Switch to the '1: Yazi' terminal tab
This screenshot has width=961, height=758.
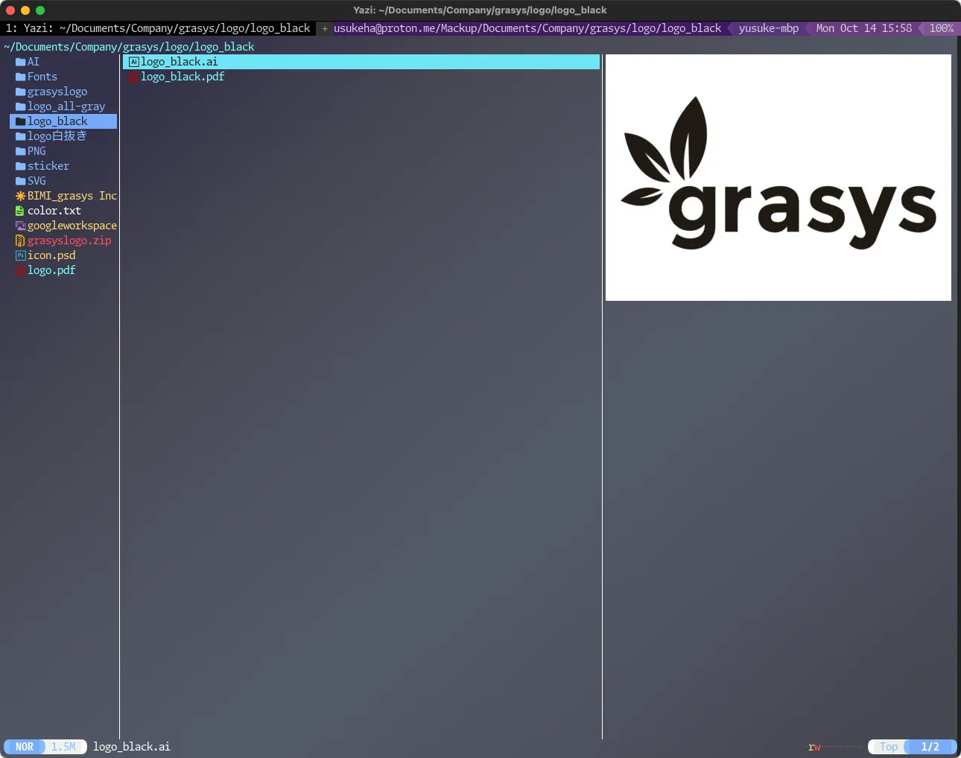tap(158, 28)
